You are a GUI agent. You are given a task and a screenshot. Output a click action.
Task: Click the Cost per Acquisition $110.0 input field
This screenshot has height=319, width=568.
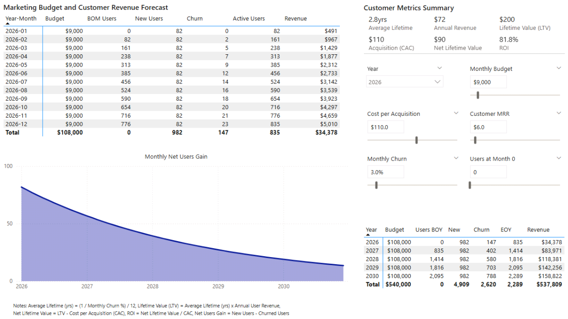click(x=385, y=127)
